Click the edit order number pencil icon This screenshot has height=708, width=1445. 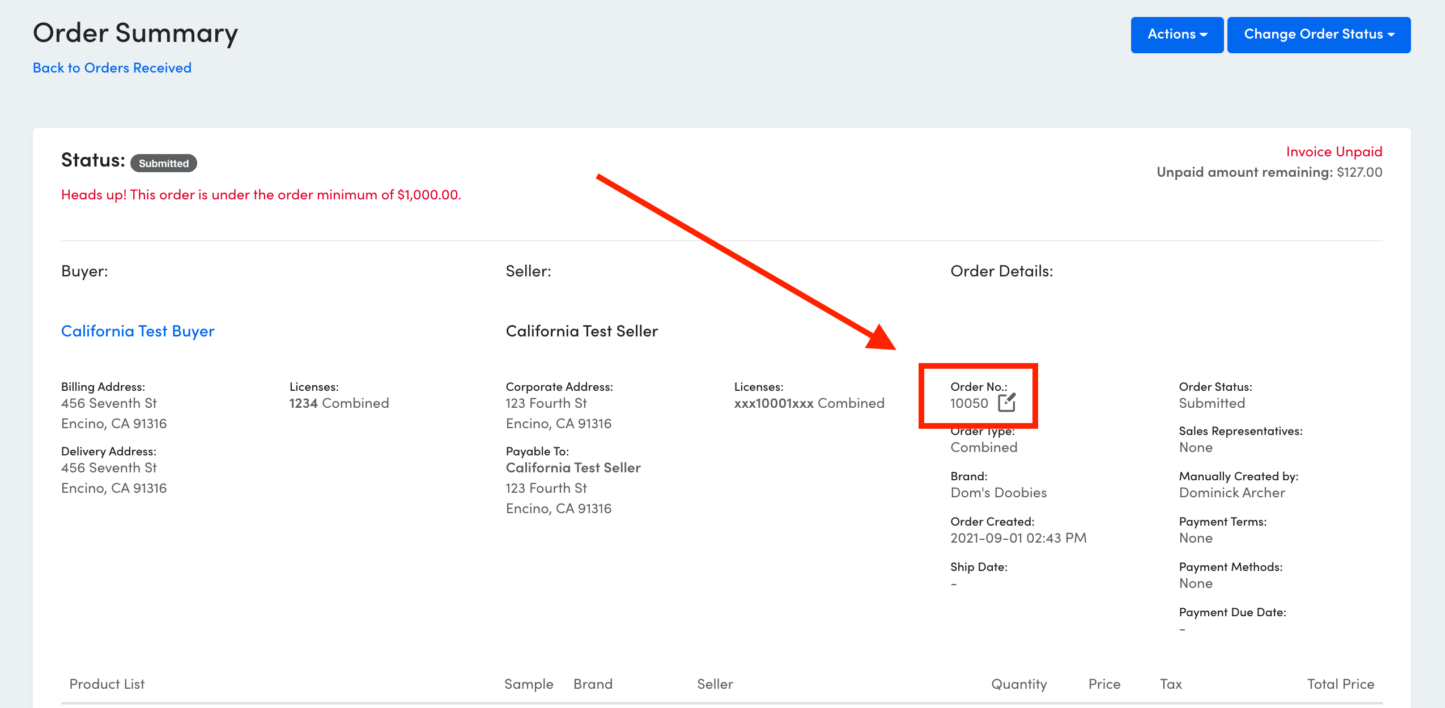(1006, 403)
